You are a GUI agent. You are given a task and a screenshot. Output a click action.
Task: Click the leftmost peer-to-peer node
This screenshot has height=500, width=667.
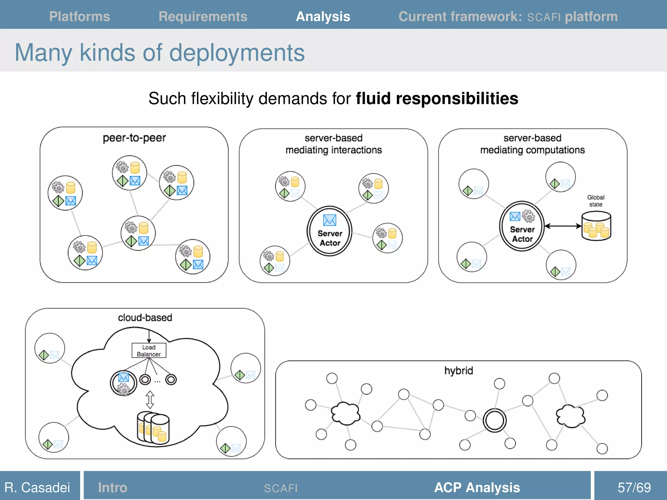pos(65,193)
